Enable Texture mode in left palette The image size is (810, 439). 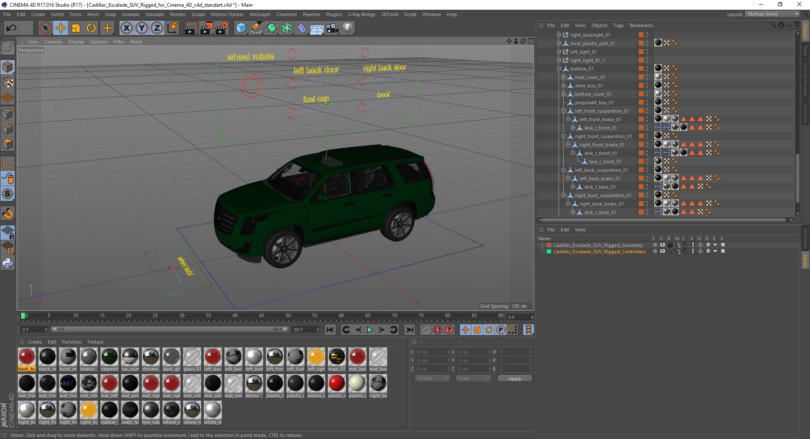click(x=8, y=83)
